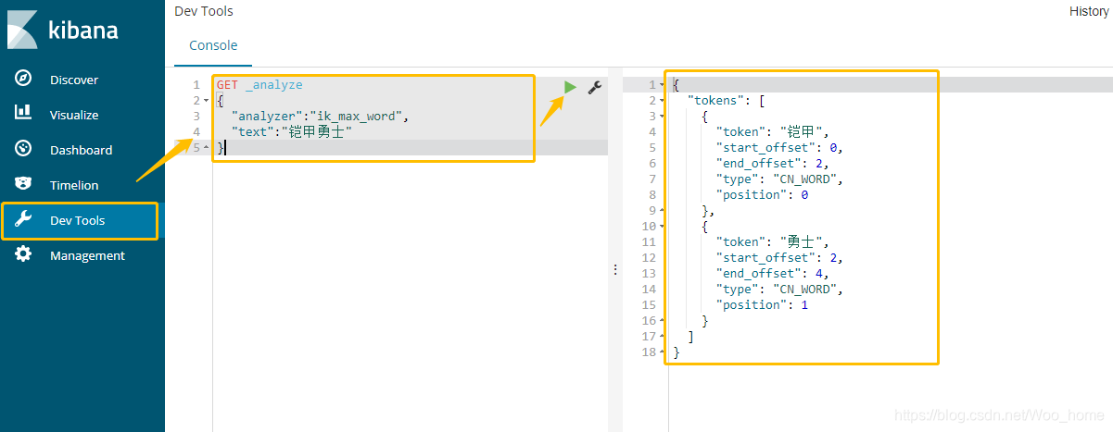The image size is (1113, 432).
Task: Click "type": "CN_WORD" on line 7
Action: tap(779, 179)
